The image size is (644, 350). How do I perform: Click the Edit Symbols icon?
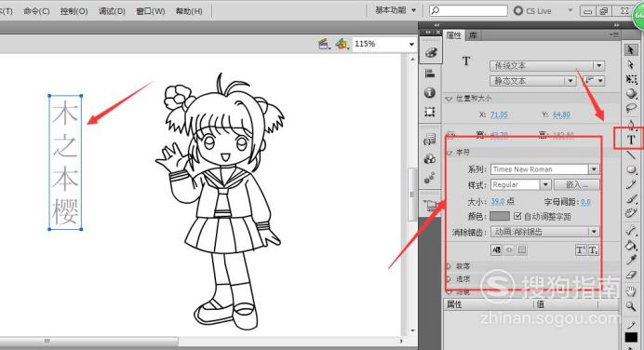coord(342,44)
